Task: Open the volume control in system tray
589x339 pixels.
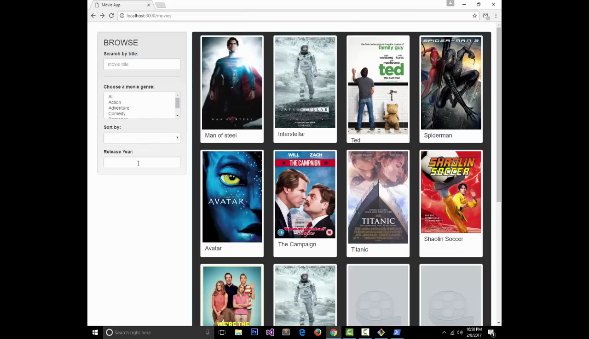Action: coord(460,333)
